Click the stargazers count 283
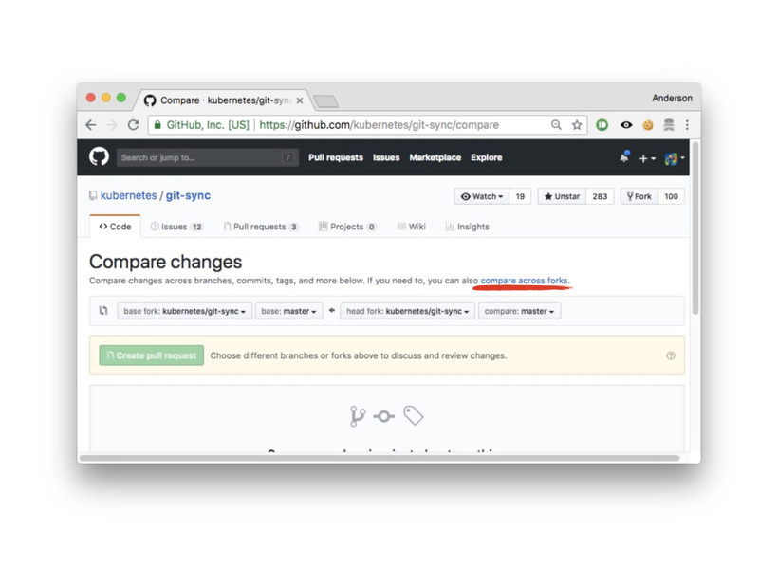This screenshot has height=583, width=778. 600,196
